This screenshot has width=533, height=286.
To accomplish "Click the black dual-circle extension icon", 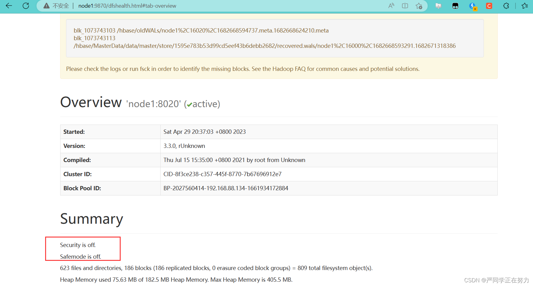I will 455,6.
